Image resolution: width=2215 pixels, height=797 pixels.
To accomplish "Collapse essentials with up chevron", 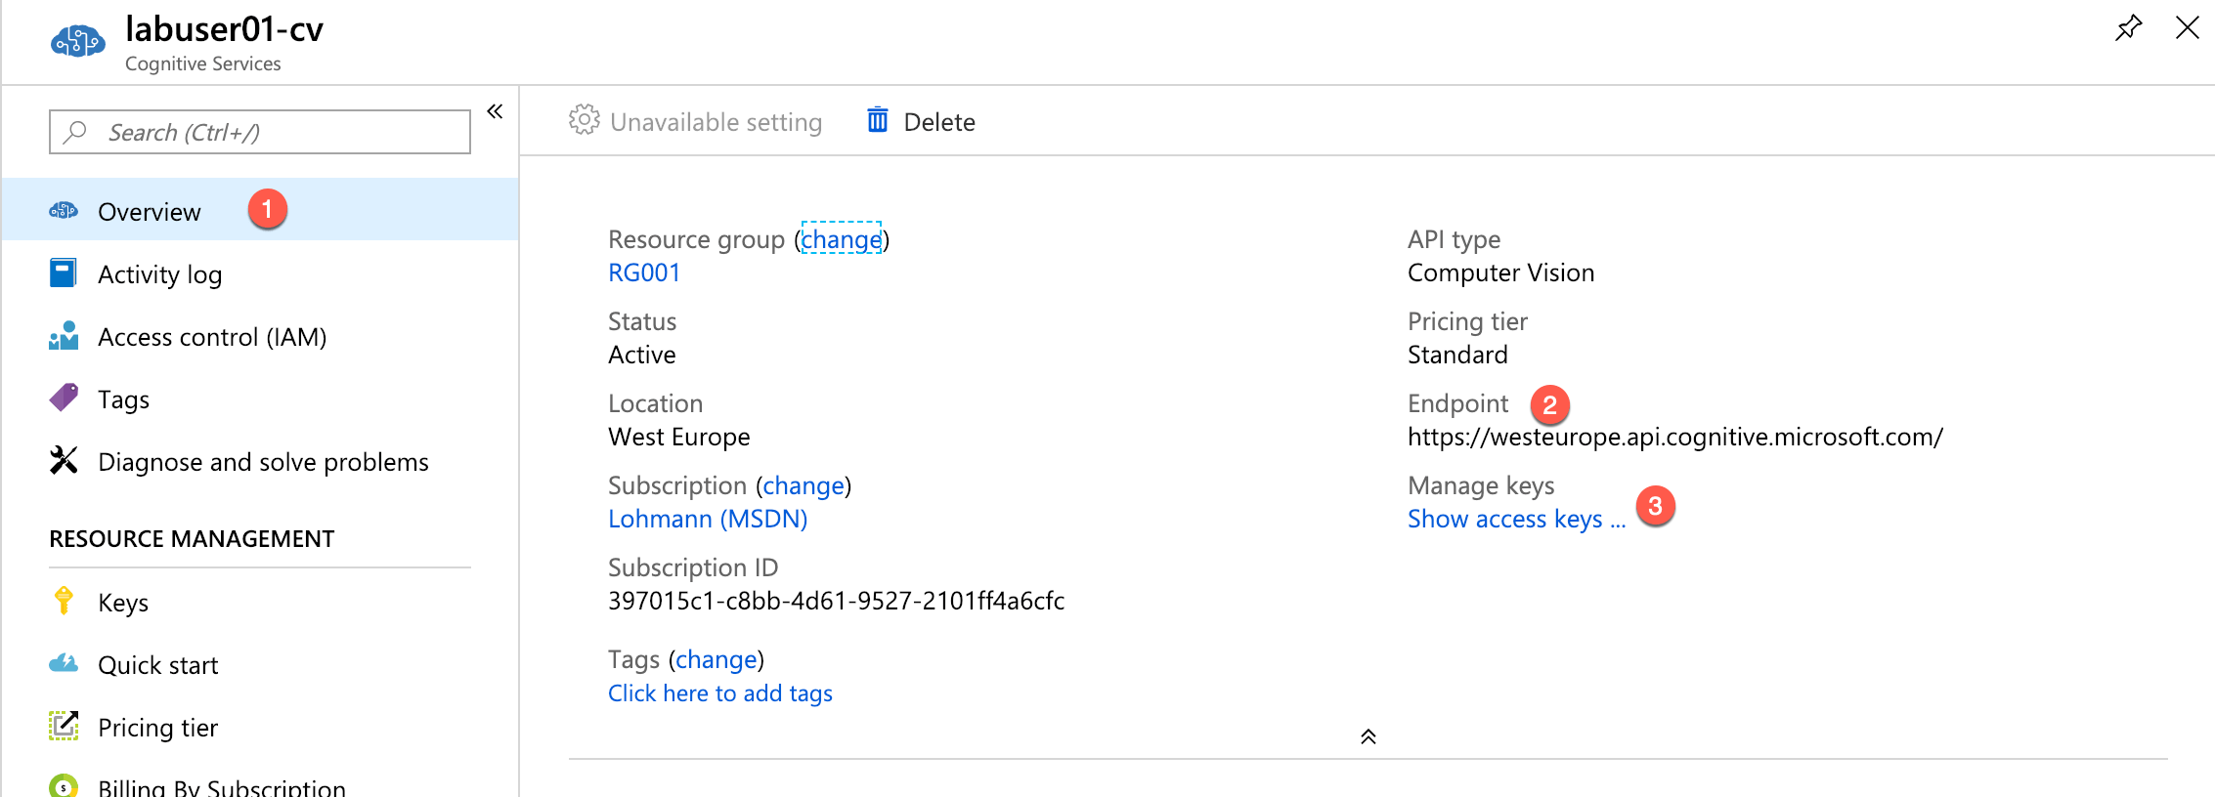I will (1368, 736).
